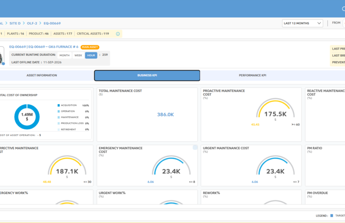Click ASSETS : 177 summary text

click(x=63, y=34)
